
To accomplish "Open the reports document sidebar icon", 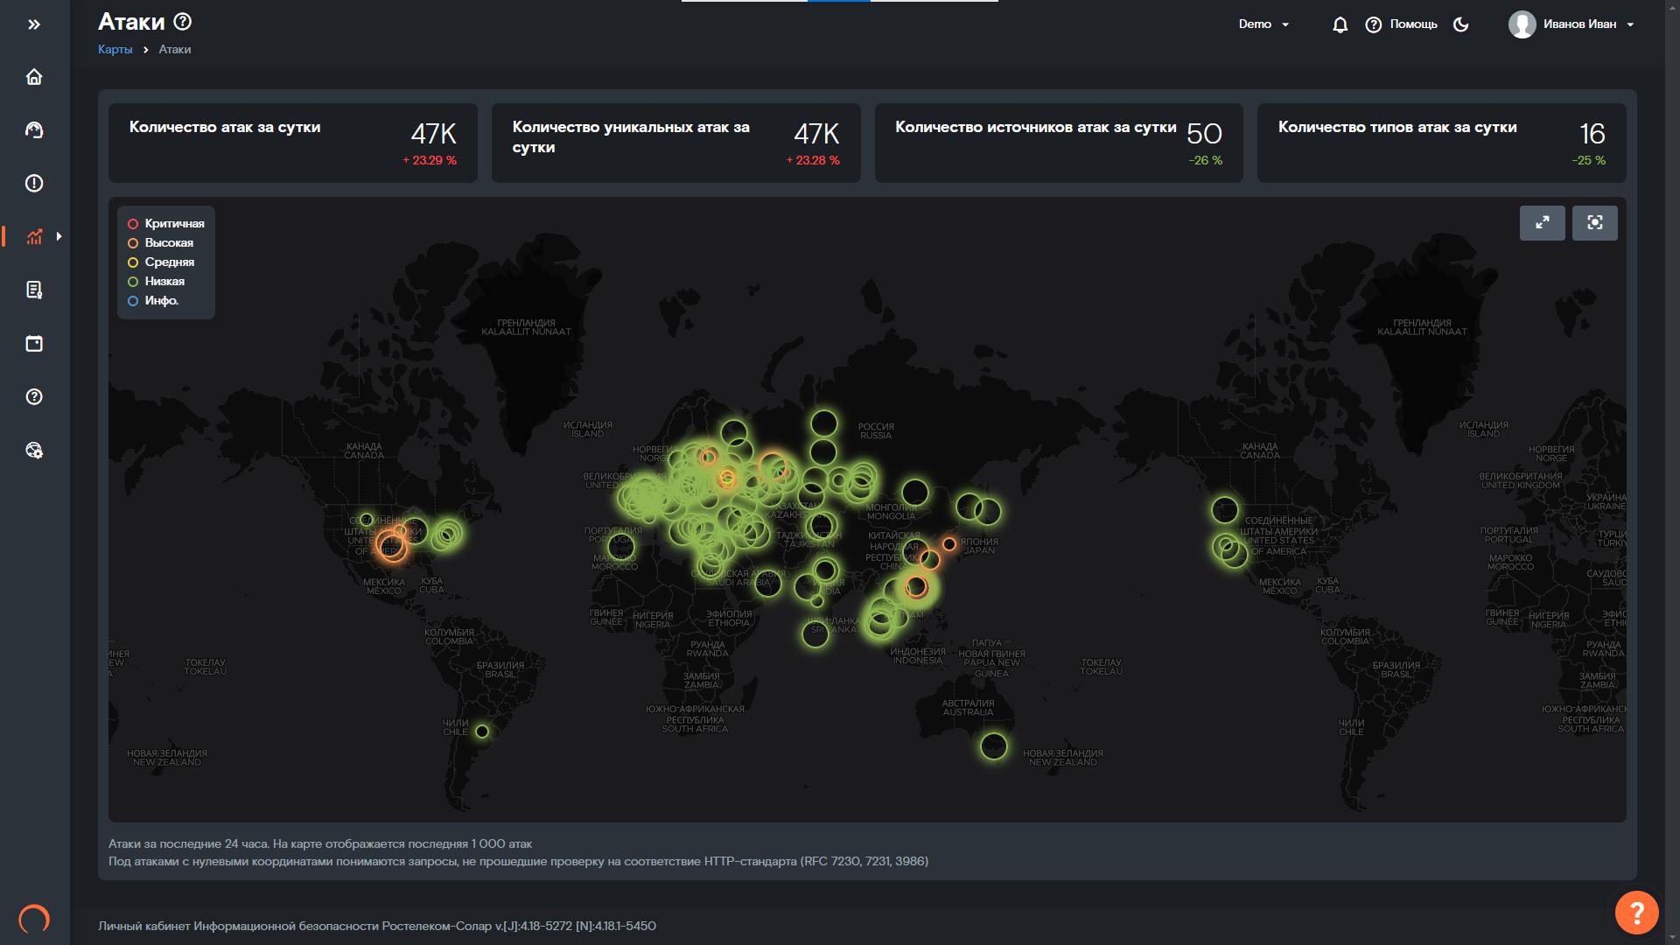I will click(34, 290).
